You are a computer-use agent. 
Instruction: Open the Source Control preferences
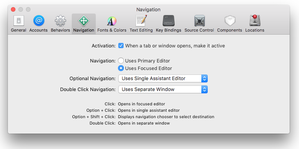click(x=199, y=24)
